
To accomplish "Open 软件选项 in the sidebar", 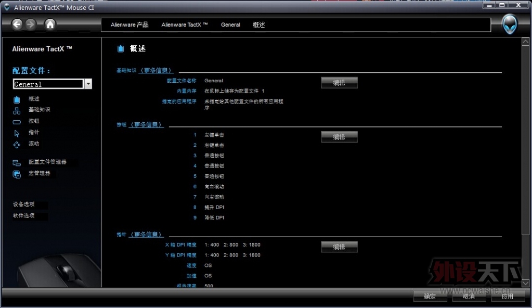I will click(24, 215).
